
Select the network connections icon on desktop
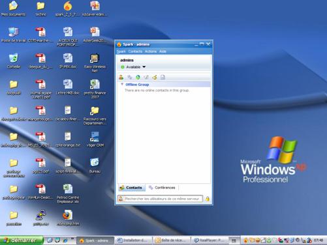pos(40,218)
